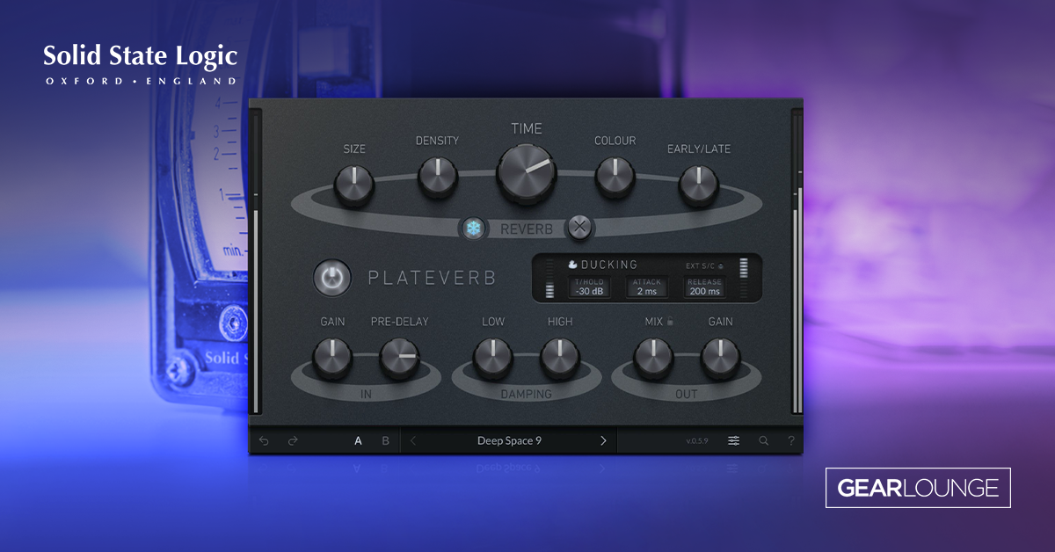Viewport: 1055px width, 552px height.
Task: Open help using the question mark icon
Action: coord(789,440)
